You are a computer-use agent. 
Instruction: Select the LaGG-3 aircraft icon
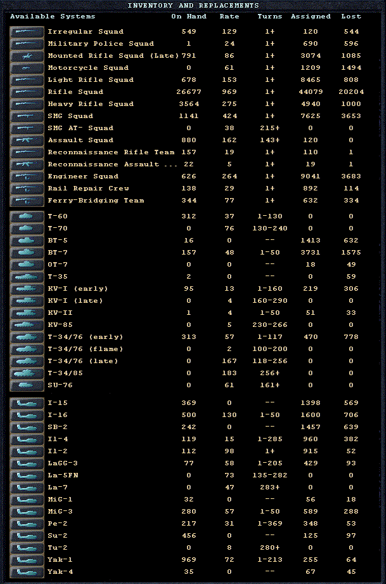(x=27, y=463)
